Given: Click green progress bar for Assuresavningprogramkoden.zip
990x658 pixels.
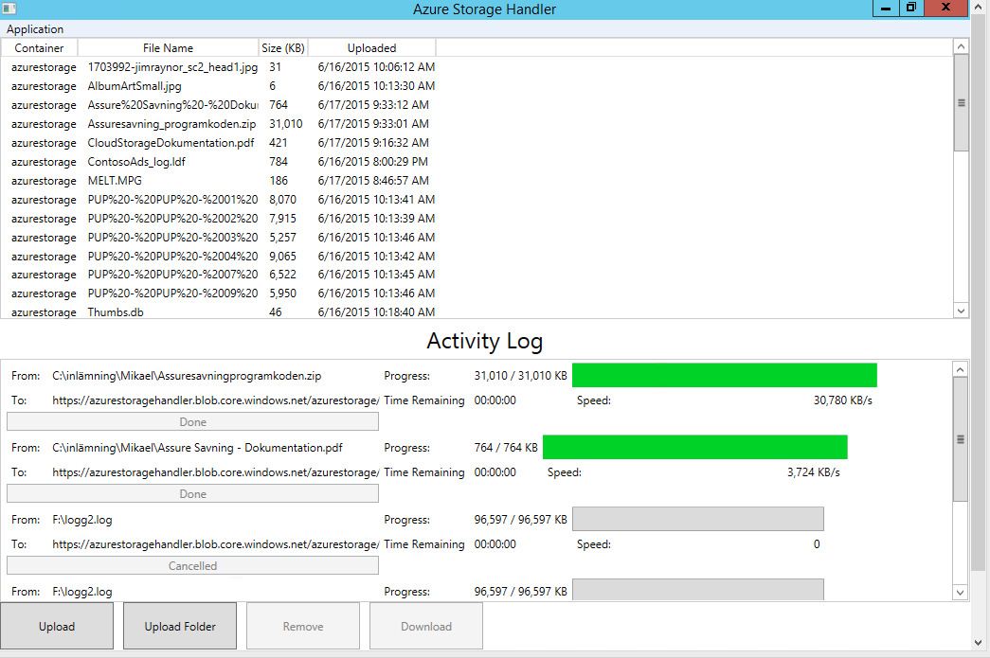Looking at the screenshot, I should (724, 375).
